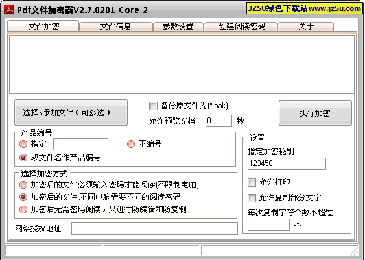Click the 网络授权地址 label
Viewport: 365px width, 260px height.
pyautogui.click(x=38, y=229)
